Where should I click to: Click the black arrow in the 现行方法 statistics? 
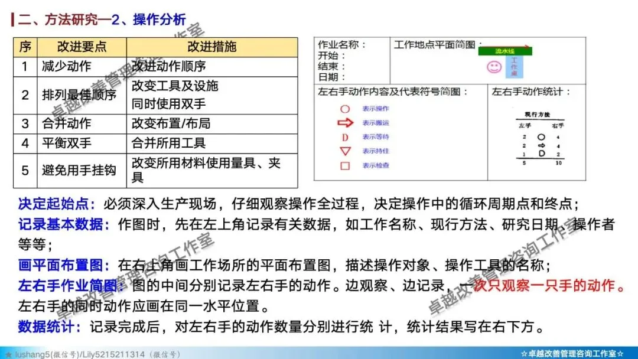[541, 145]
